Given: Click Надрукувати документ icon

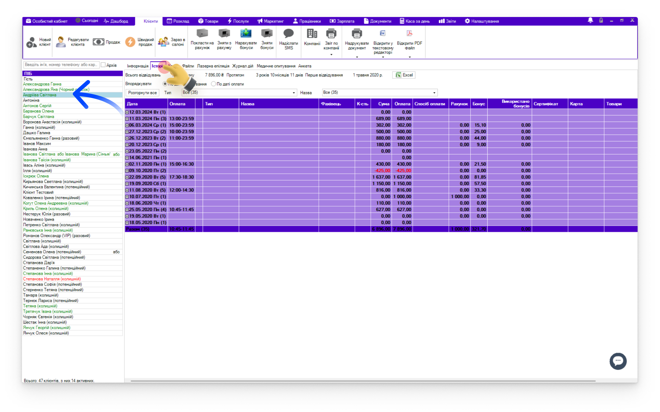Looking at the screenshot, I should (357, 34).
